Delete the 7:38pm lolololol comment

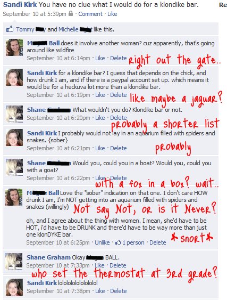click(119, 291)
